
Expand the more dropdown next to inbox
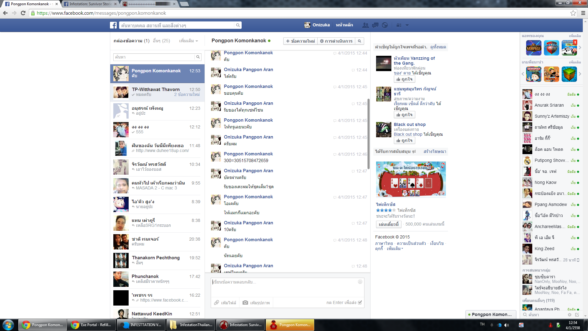pos(188,41)
